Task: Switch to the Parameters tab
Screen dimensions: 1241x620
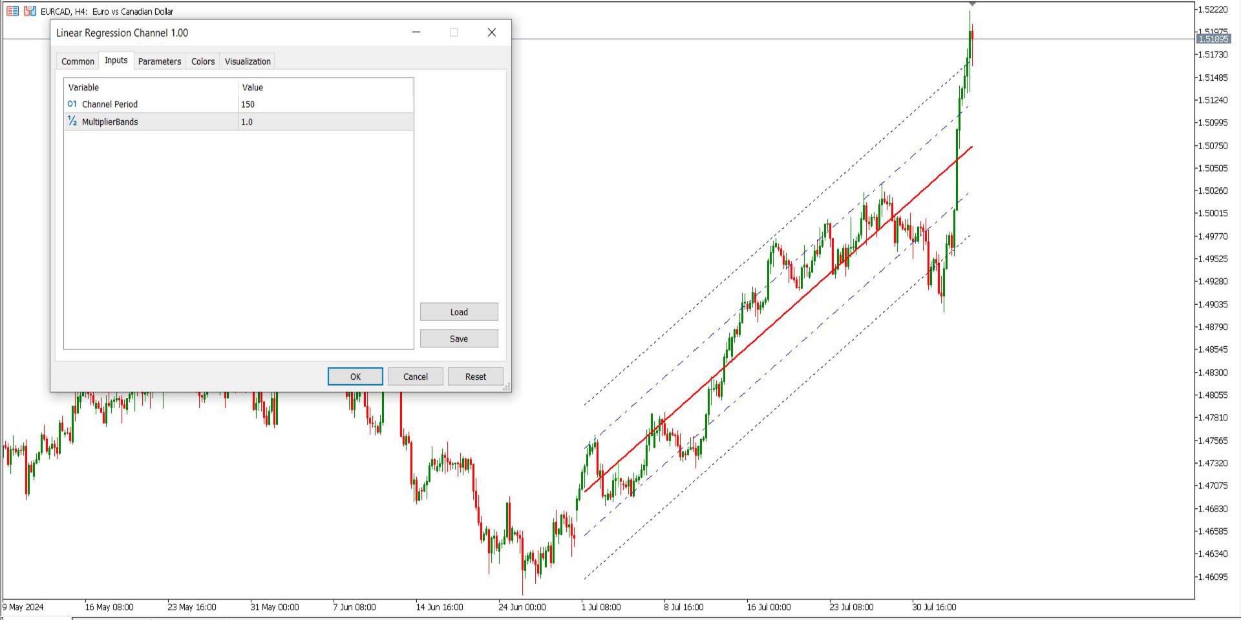Action: [x=159, y=61]
